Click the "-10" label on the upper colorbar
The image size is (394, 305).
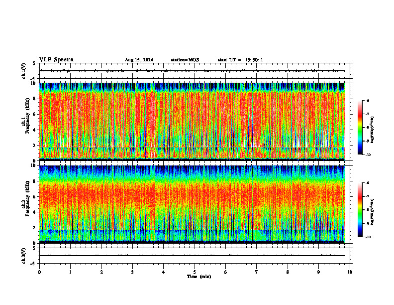367,154
